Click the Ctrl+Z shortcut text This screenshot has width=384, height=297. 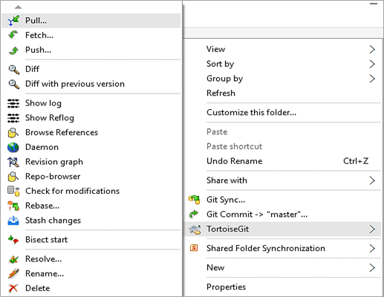click(x=356, y=161)
